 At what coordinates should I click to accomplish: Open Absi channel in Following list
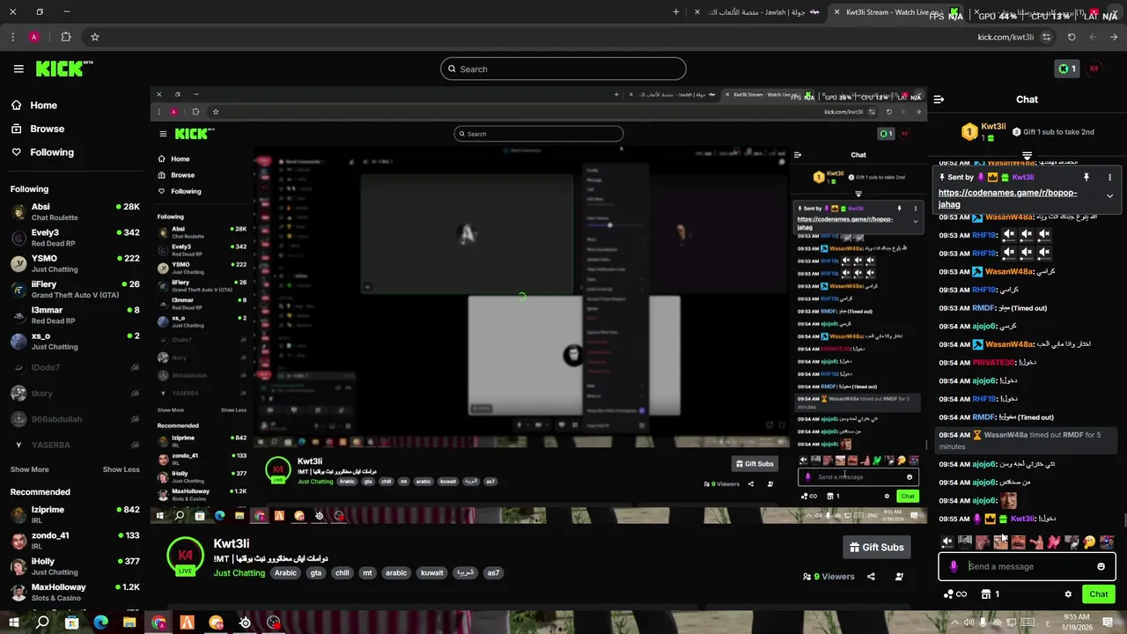click(x=75, y=211)
